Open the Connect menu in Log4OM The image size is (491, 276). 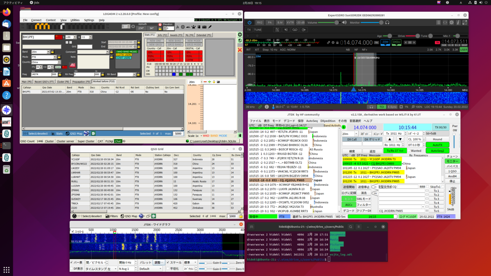pos(36,20)
